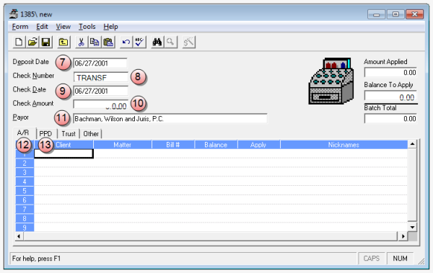Select grid row header 5
Viewport: 433px width, 273px height.
25,191
